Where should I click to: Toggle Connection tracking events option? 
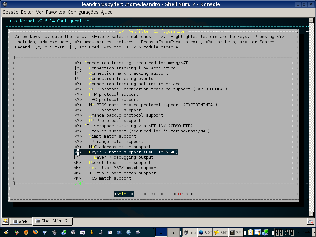point(114,79)
